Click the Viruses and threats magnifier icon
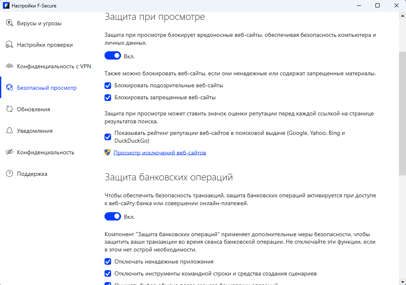Viewport: 406px width, 285px height. point(9,23)
